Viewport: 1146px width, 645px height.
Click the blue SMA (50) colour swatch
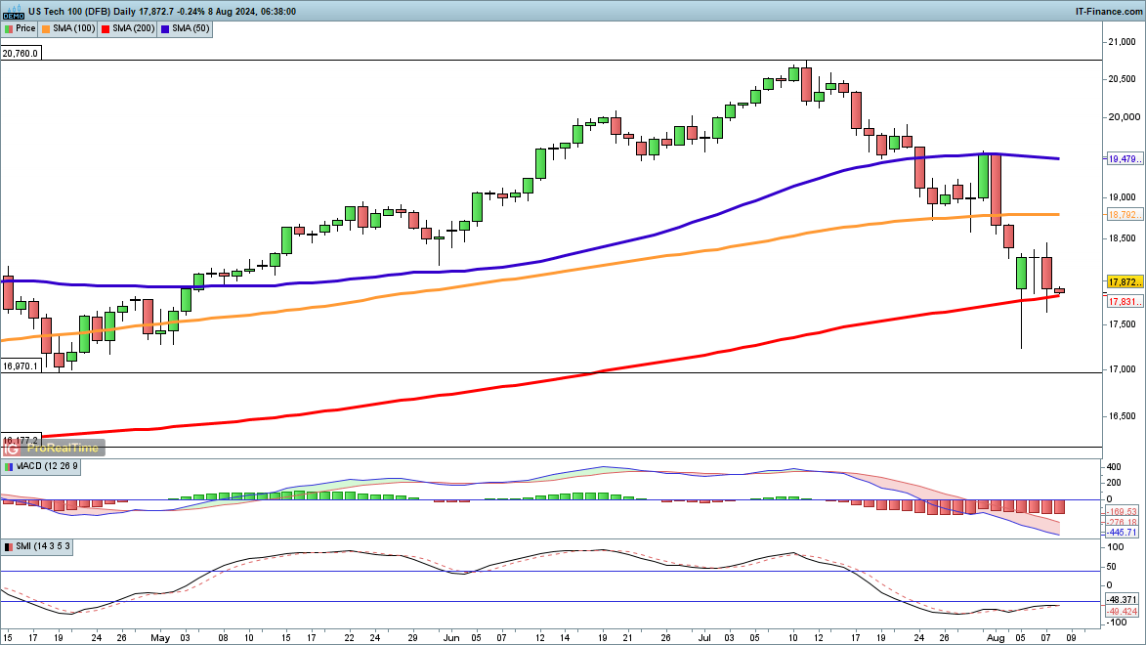point(165,28)
